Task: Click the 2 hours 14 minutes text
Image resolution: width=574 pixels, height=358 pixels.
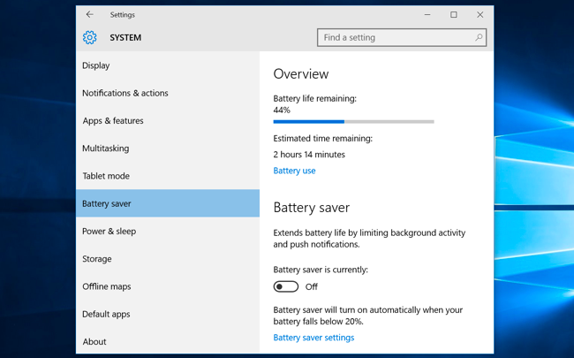Action: pos(309,155)
